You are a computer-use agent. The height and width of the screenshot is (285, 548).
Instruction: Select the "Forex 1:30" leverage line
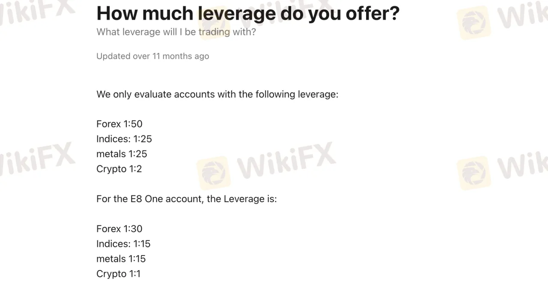point(119,229)
